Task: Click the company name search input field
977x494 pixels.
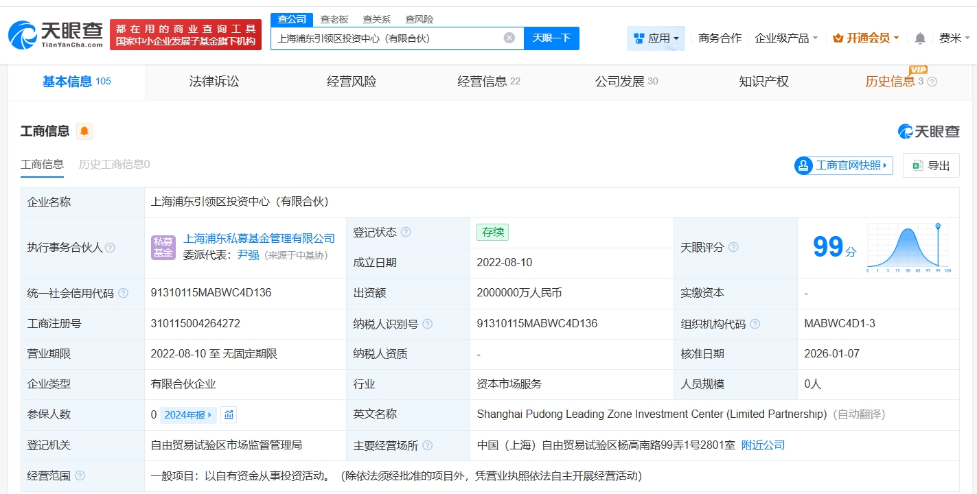Action: click(x=388, y=38)
